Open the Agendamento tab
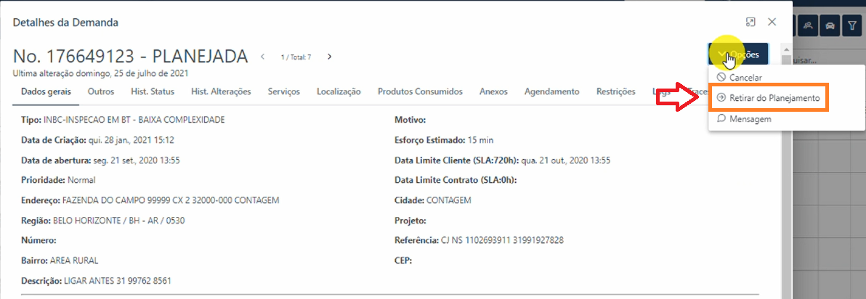Image resolution: width=866 pixels, height=299 pixels. [551, 91]
